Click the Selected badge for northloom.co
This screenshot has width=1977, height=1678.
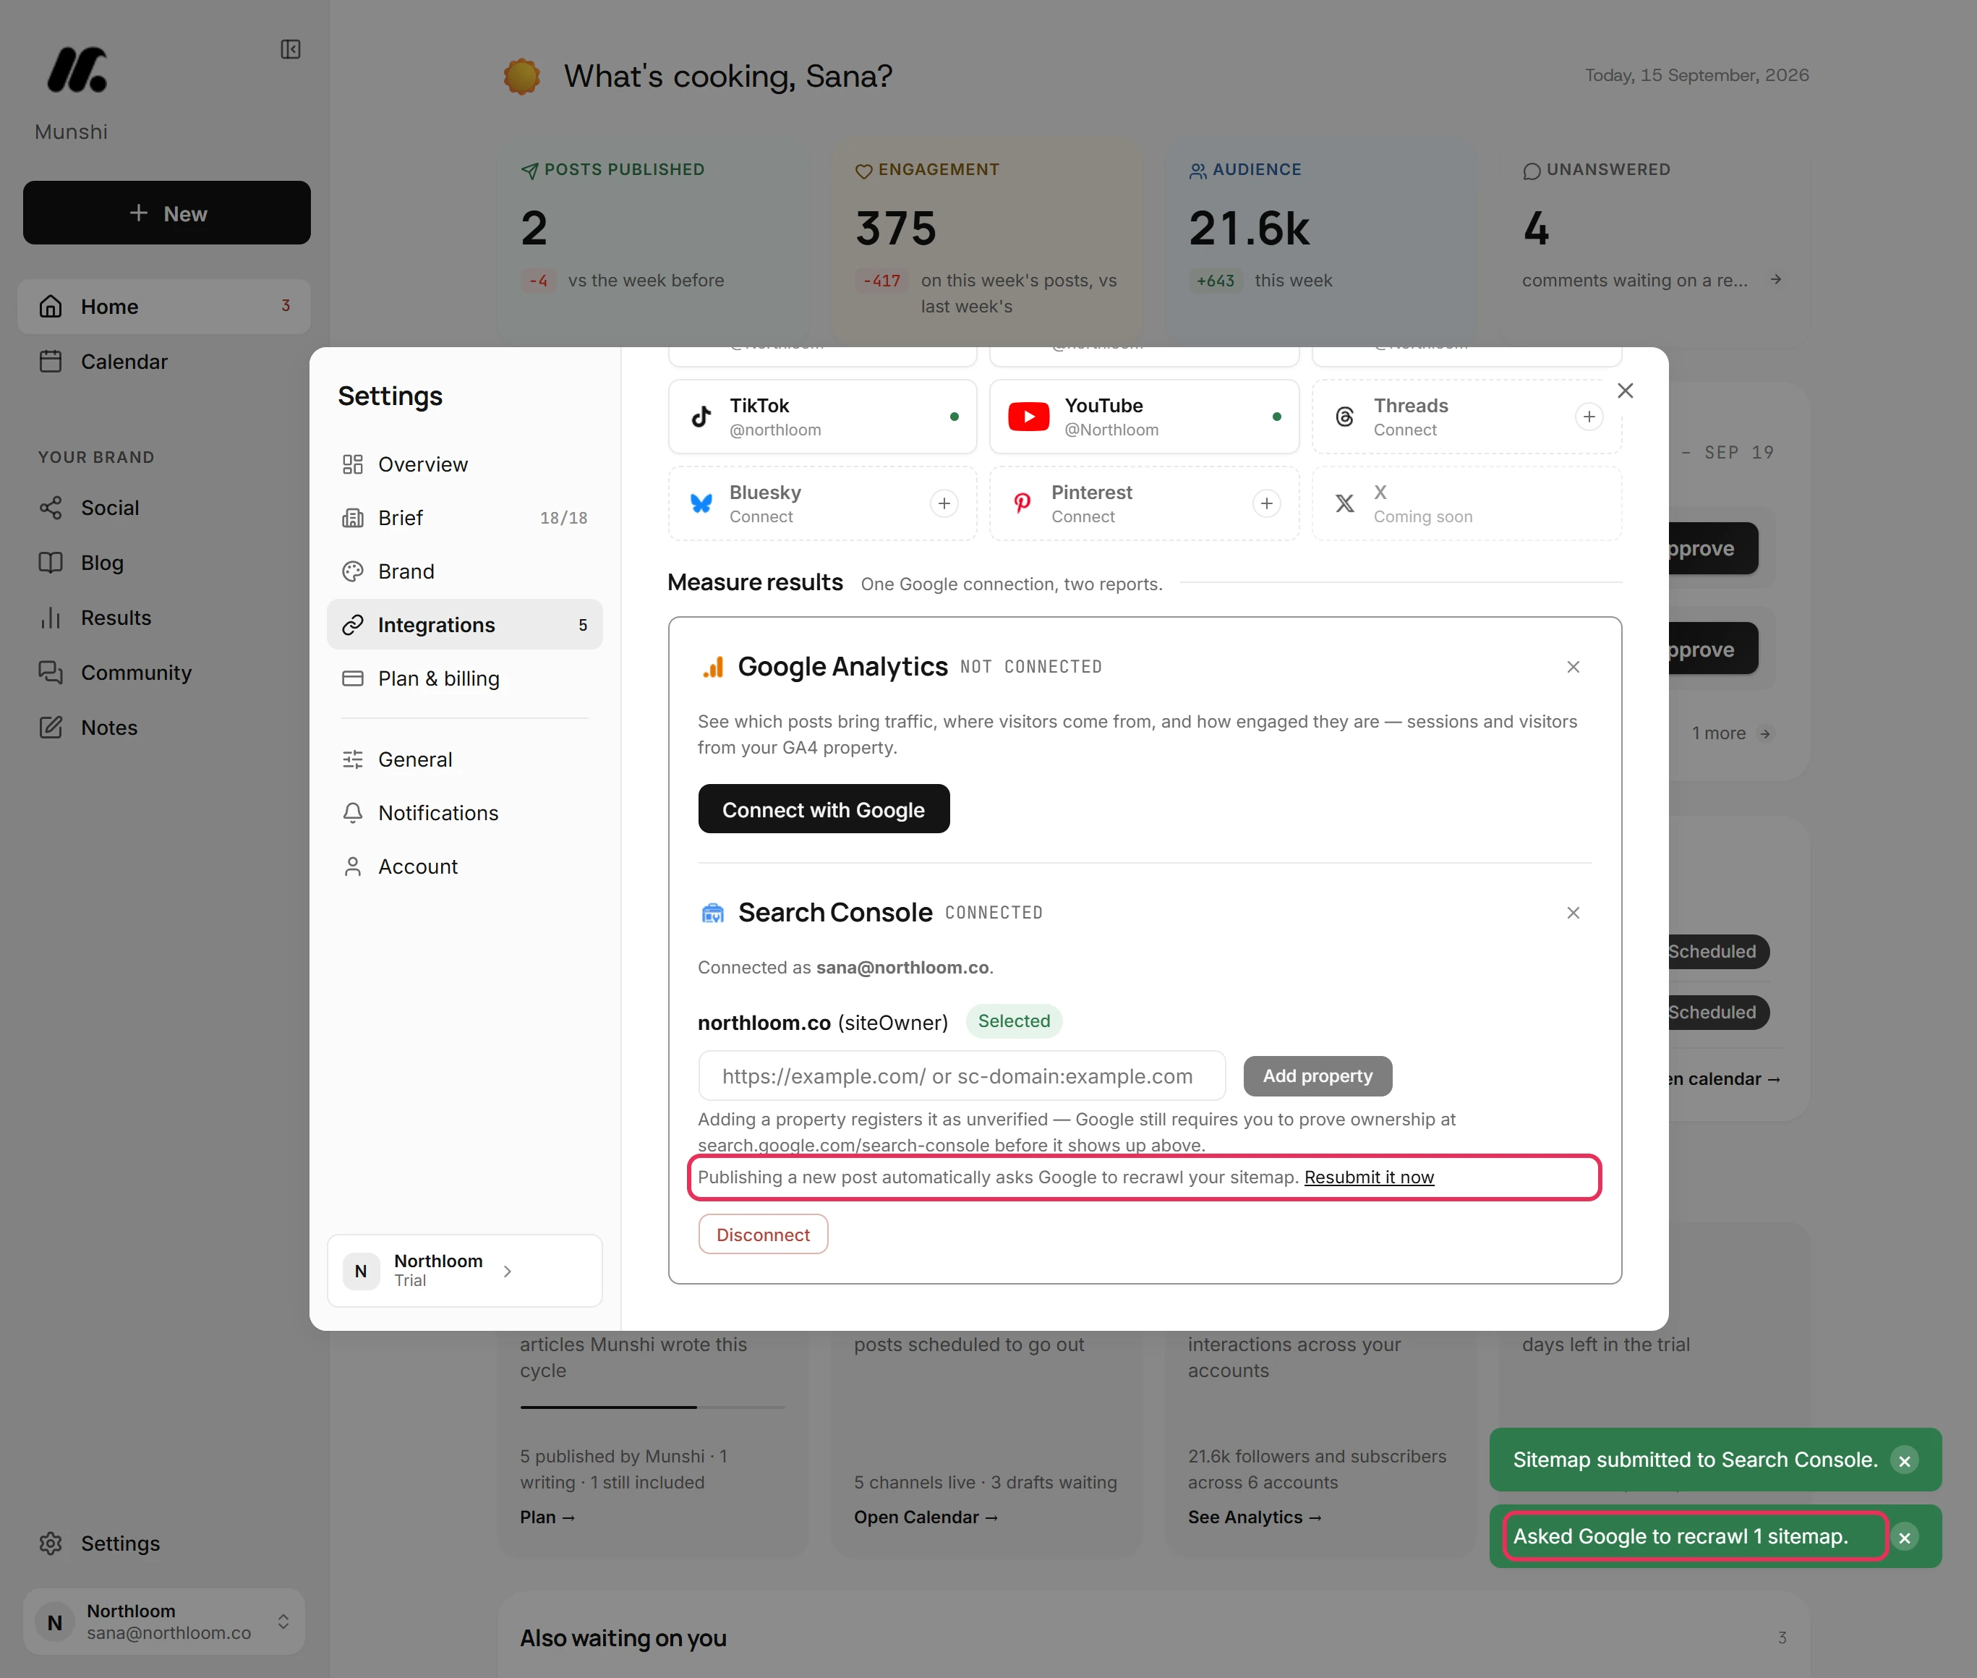(x=1014, y=1021)
